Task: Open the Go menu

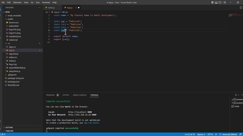Action: tap(32, 3)
